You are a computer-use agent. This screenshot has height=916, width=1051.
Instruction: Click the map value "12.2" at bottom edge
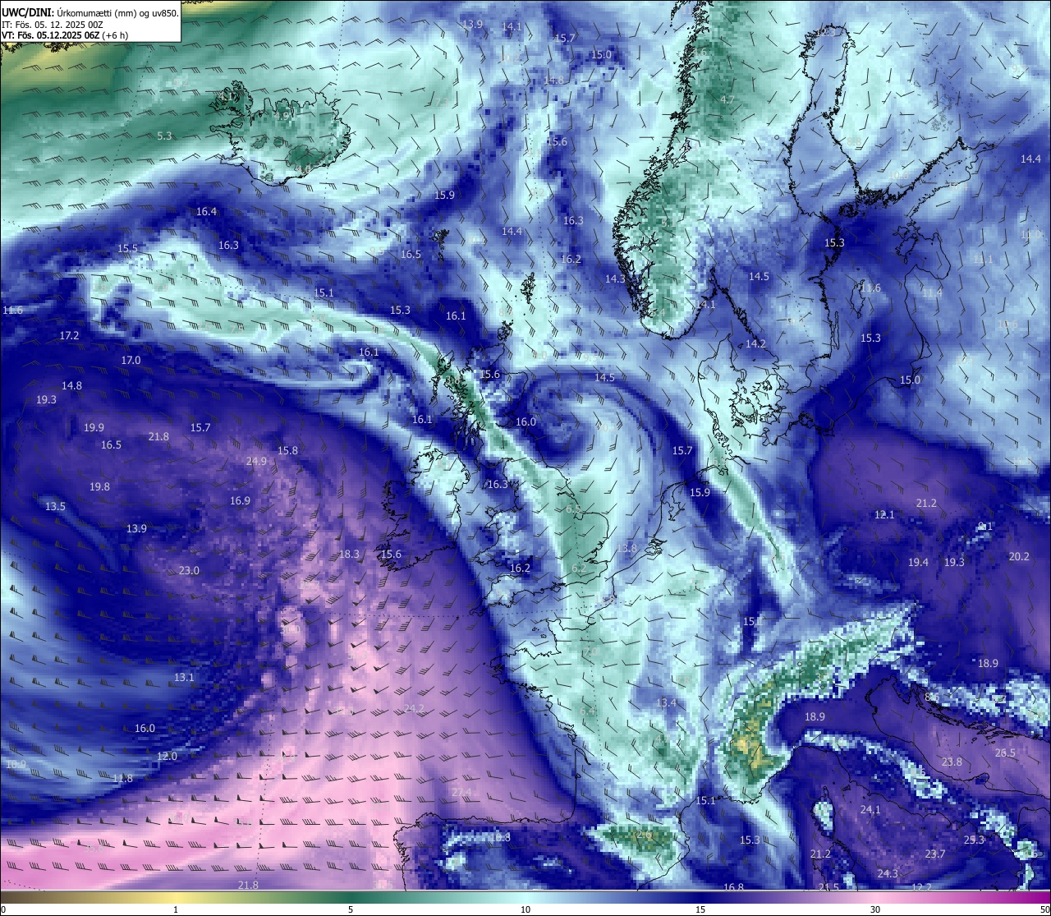pos(922,887)
